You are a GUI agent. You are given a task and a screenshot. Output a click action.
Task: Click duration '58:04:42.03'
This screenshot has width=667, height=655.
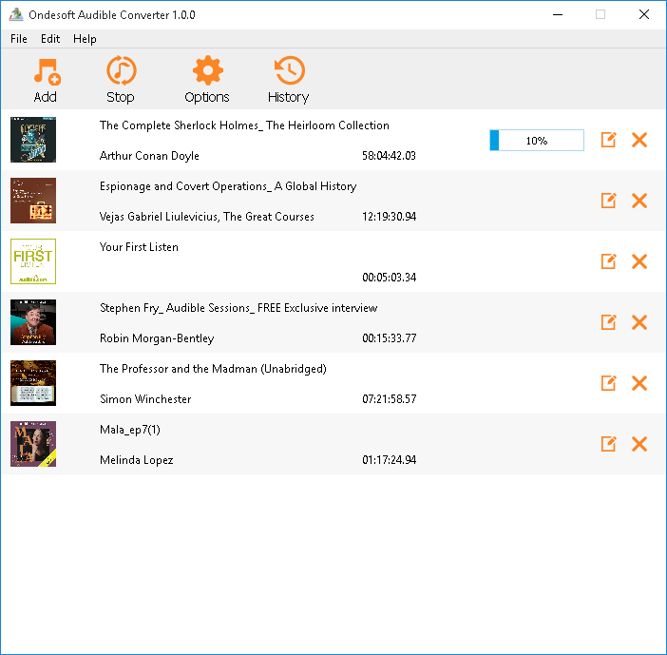click(389, 156)
